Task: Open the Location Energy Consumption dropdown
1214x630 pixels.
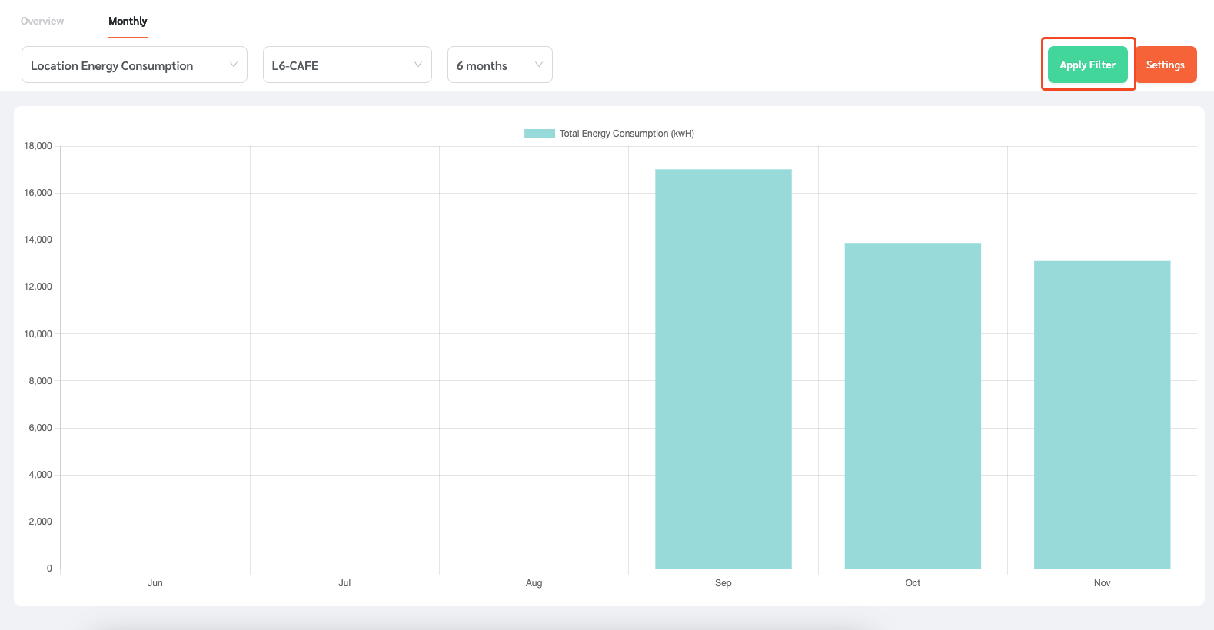Action: 135,65
